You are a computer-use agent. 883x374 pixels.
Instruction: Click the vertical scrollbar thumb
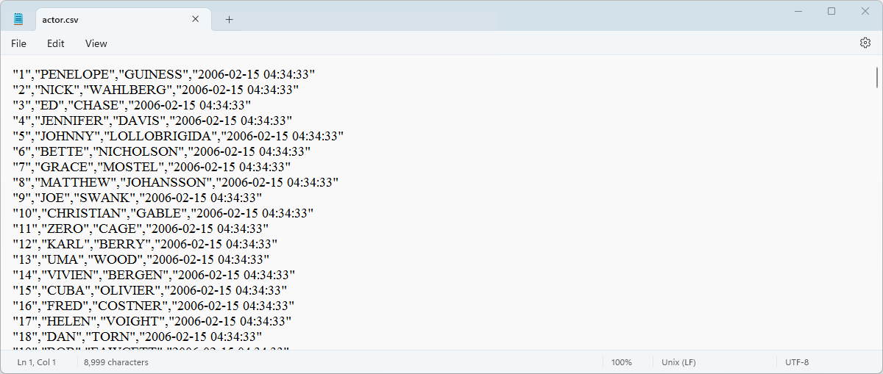(x=876, y=77)
